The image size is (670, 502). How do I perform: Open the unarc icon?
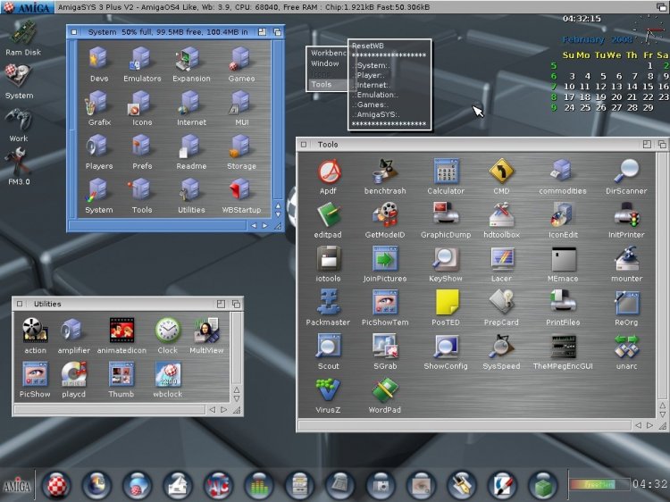(626, 347)
